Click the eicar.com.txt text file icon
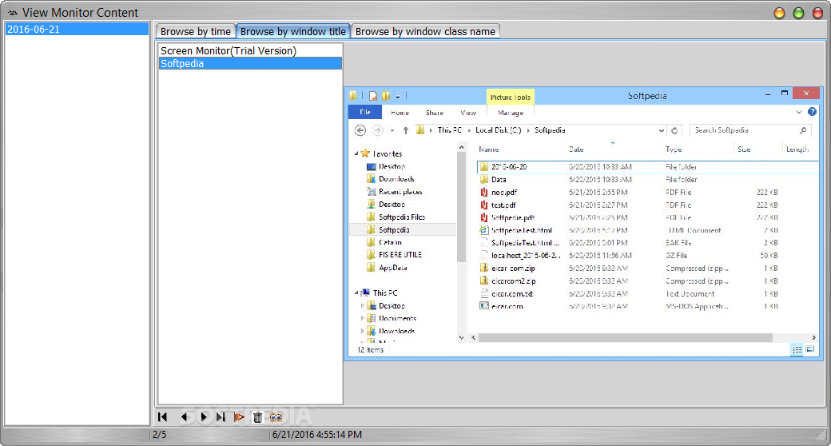Image resolution: width=831 pixels, height=446 pixels. [484, 294]
